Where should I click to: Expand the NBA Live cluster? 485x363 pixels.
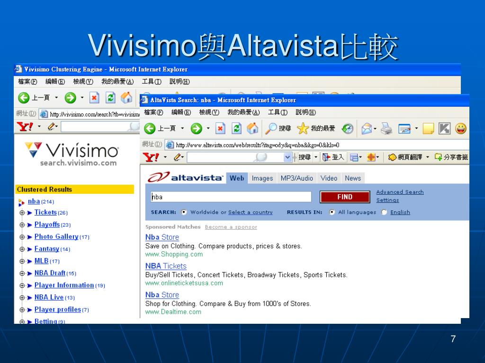click(22, 298)
